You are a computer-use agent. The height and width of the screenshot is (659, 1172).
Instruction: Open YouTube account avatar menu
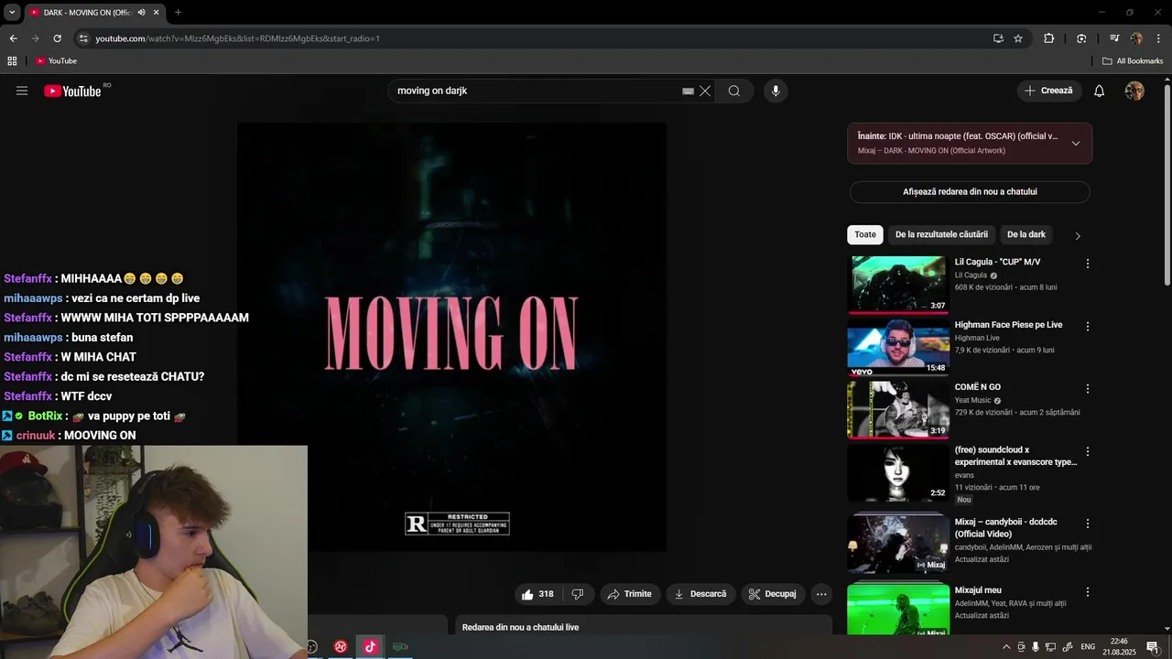(x=1134, y=91)
